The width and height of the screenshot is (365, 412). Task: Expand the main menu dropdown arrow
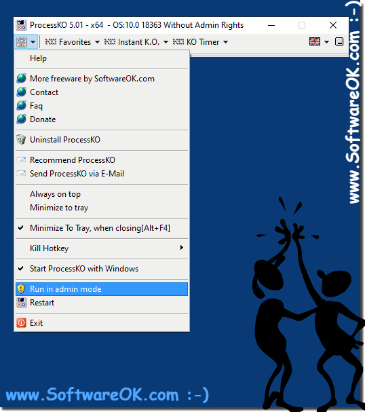pyautogui.click(x=33, y=42)
